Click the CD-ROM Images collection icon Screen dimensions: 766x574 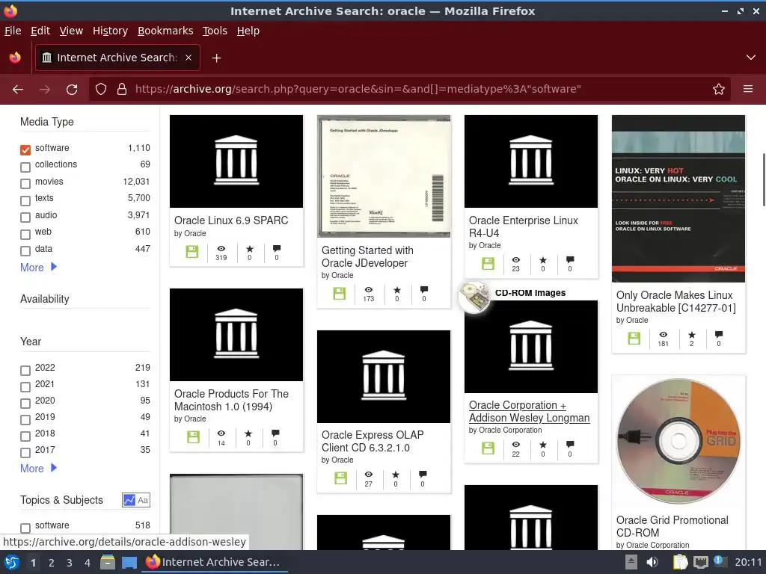tap(474, 297)
